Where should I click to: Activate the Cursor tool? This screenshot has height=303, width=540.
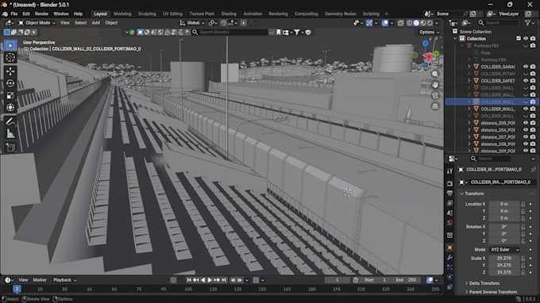10,57
